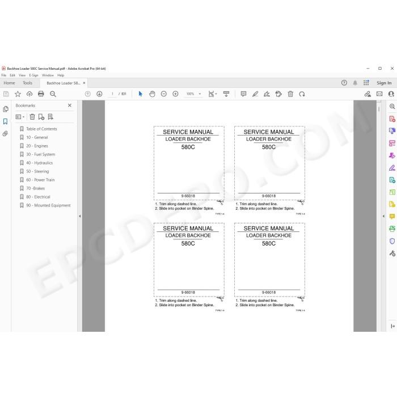
Task: Collapse the left navigation pane
Action: (80, 216)
